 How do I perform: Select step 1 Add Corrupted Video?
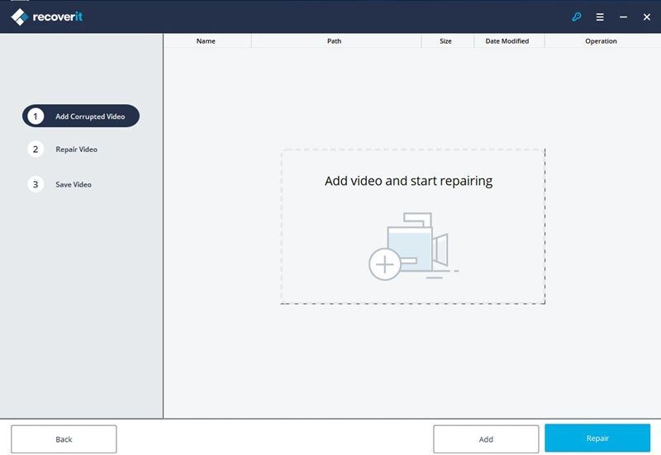(x=81, y=116)
